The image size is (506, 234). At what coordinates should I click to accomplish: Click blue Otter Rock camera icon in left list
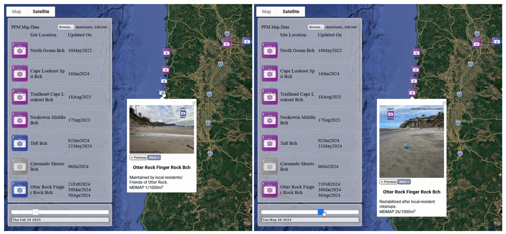[x=20, y=189]
